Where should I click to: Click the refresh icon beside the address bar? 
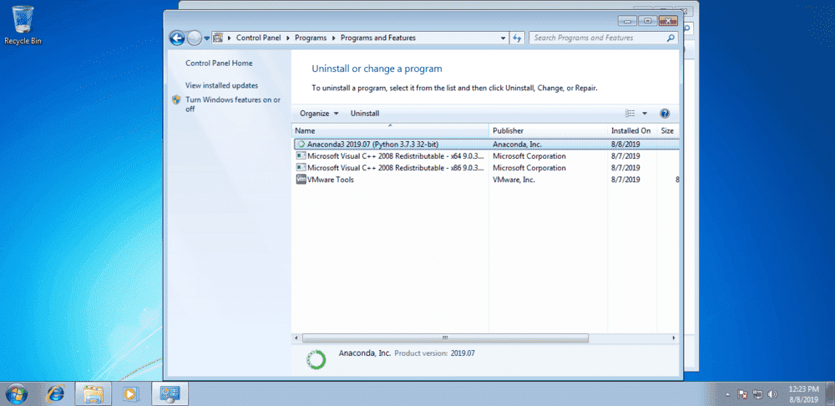point(517,38)
